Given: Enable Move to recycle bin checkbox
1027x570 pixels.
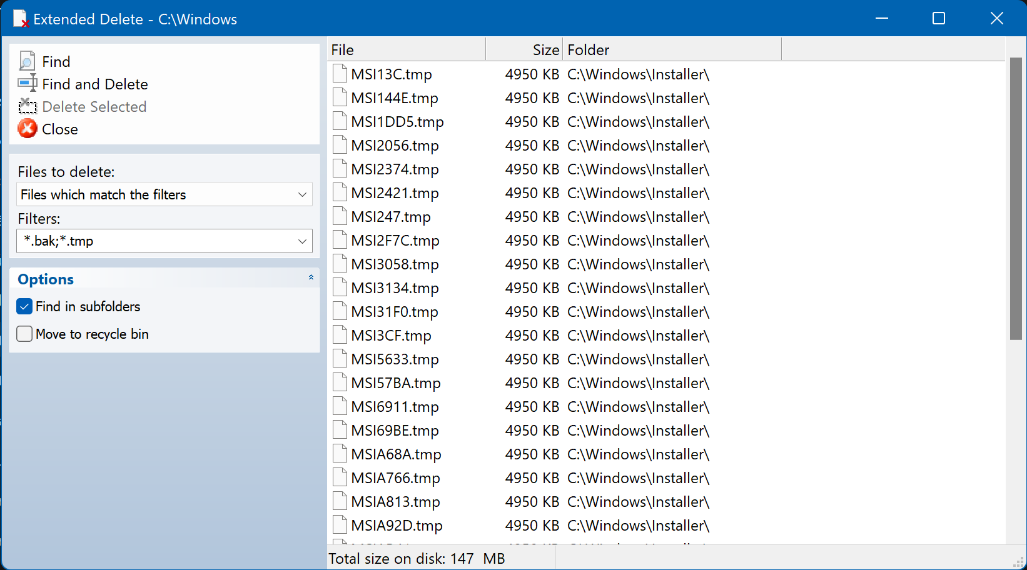Looking at the screenshot, I should coord(24,334).
